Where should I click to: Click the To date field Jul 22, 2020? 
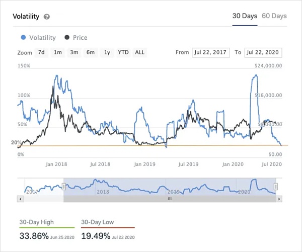pos(263,52)
